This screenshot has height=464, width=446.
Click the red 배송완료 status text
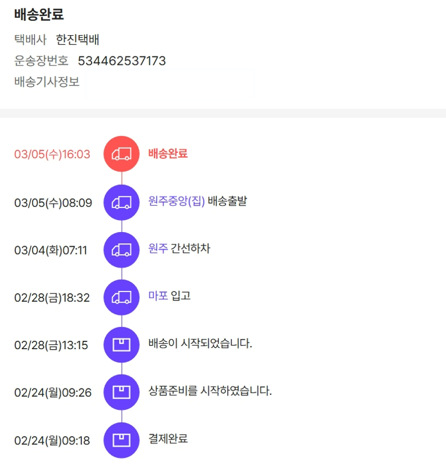coord(168,153)
